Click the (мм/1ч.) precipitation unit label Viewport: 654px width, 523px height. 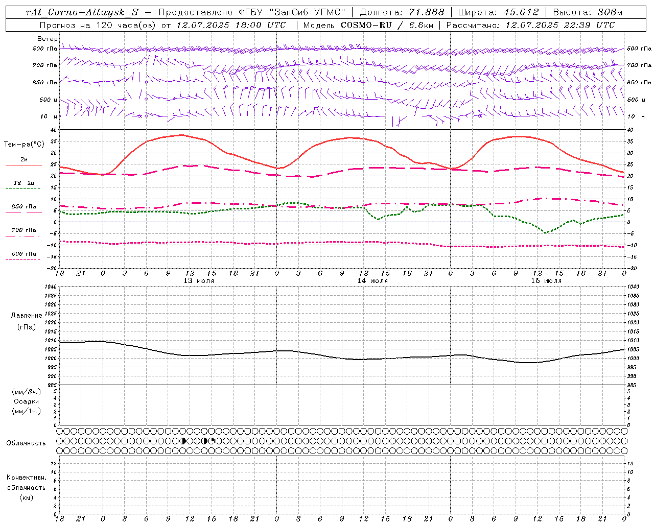coord(27,411)
